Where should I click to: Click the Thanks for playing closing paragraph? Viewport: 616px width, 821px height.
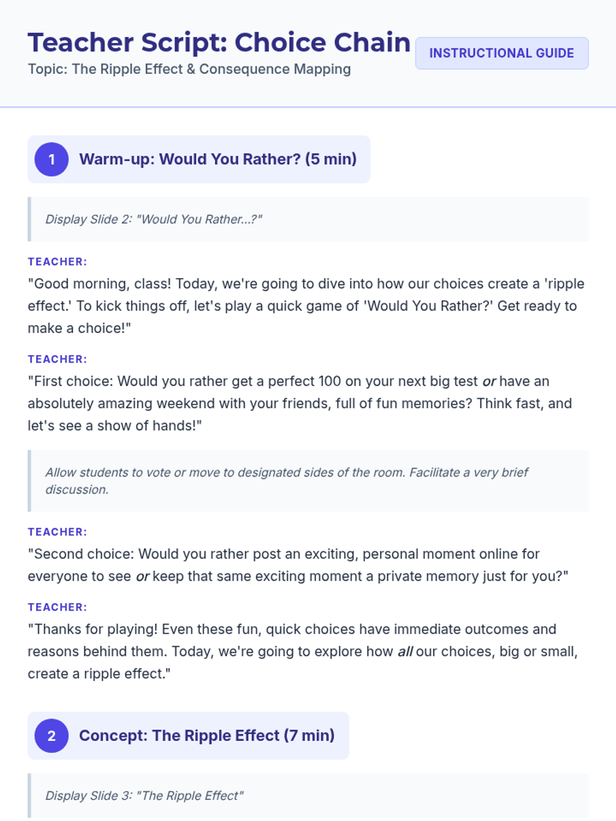tap(303, 651)
